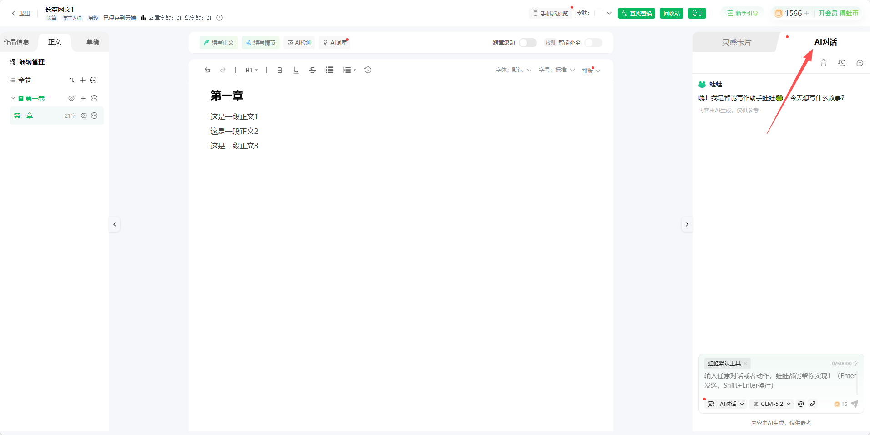Click the 查找替换 button
This screenshot has width=870, height=435.
[x=637, y=13]
